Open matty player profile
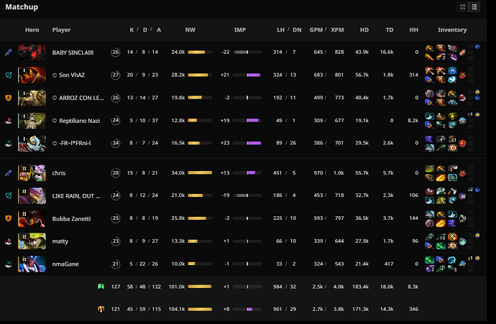Image resolution: width=496 pixels, height=324 pixels. click(x=60, y=241)
